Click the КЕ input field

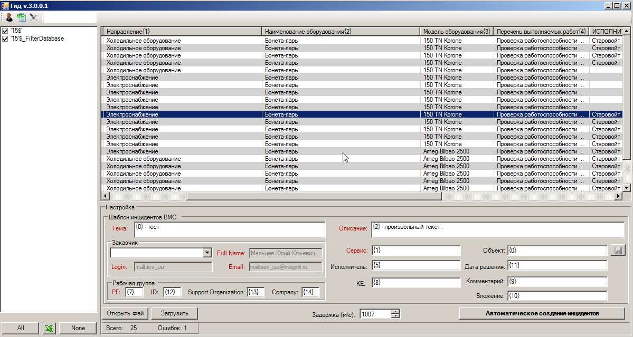[416, 283]
